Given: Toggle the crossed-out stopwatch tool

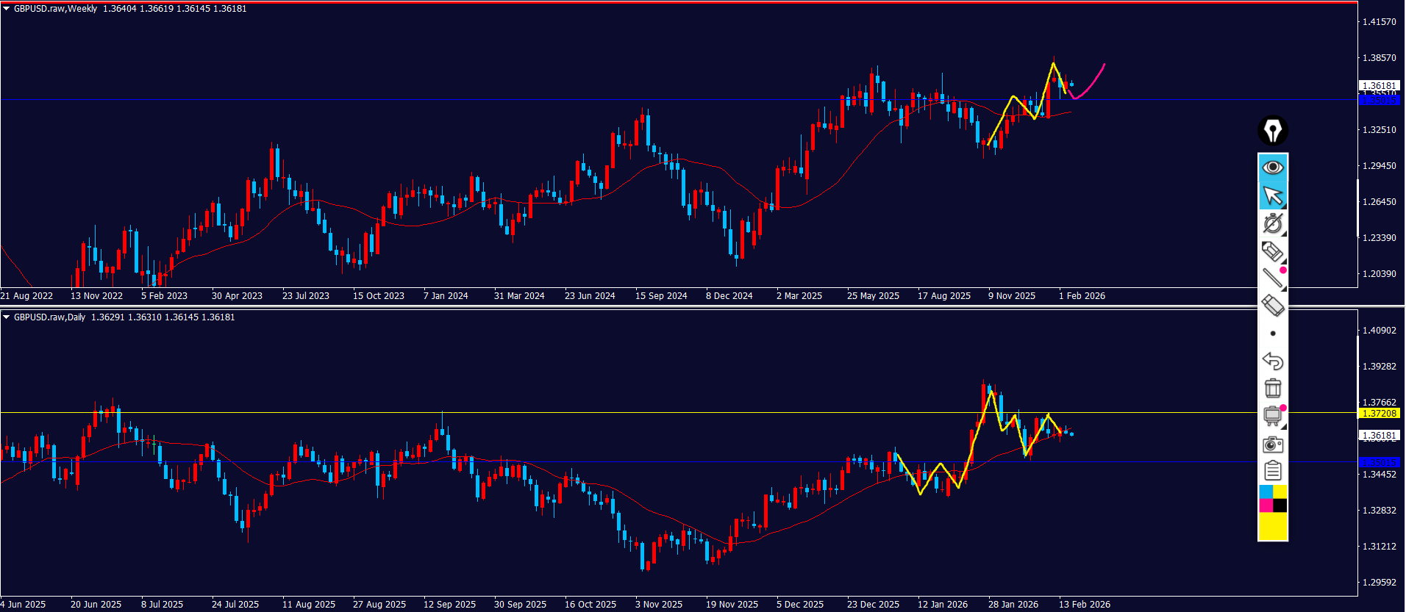Looking at the screenshot, I should pos(1272,223).
